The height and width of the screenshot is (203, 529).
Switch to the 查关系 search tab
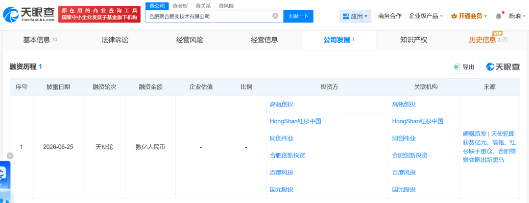point(203,6)
